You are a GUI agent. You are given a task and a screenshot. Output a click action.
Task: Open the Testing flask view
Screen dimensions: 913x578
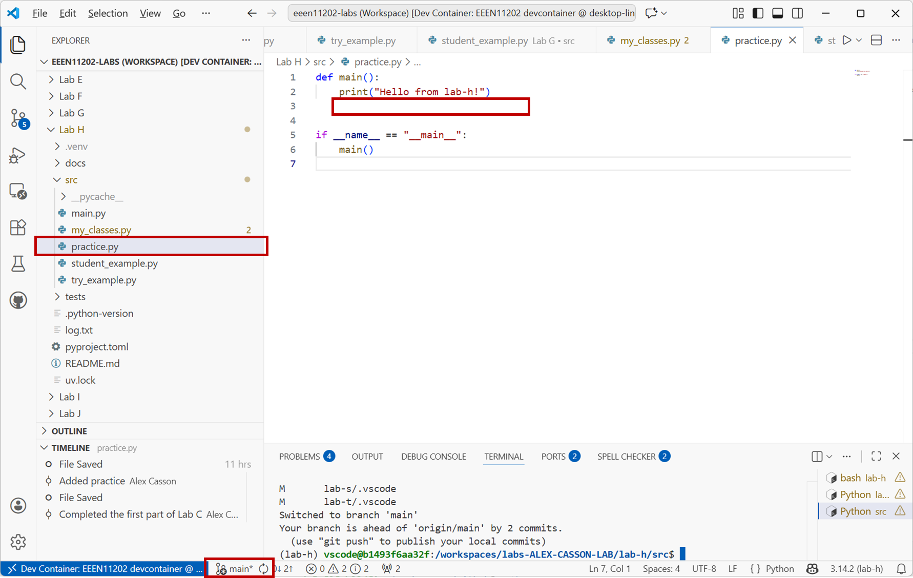click(x=18, y=264)
